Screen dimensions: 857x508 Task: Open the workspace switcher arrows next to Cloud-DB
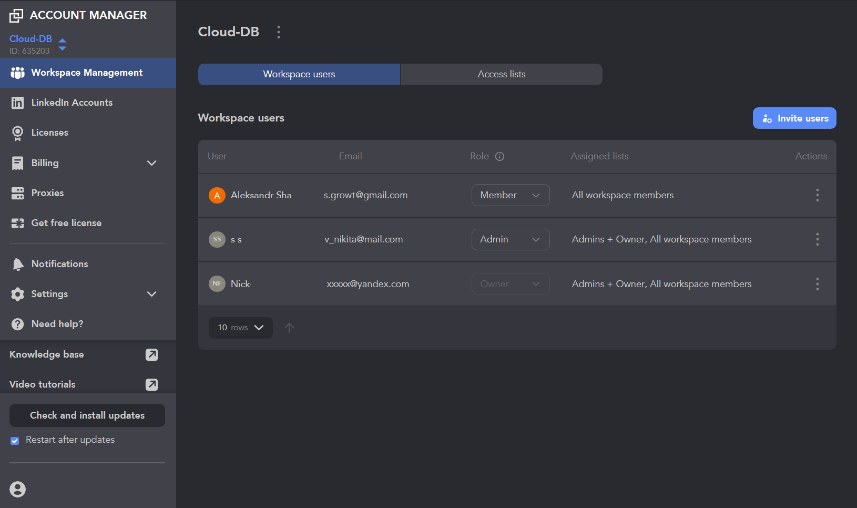(62, 44)
